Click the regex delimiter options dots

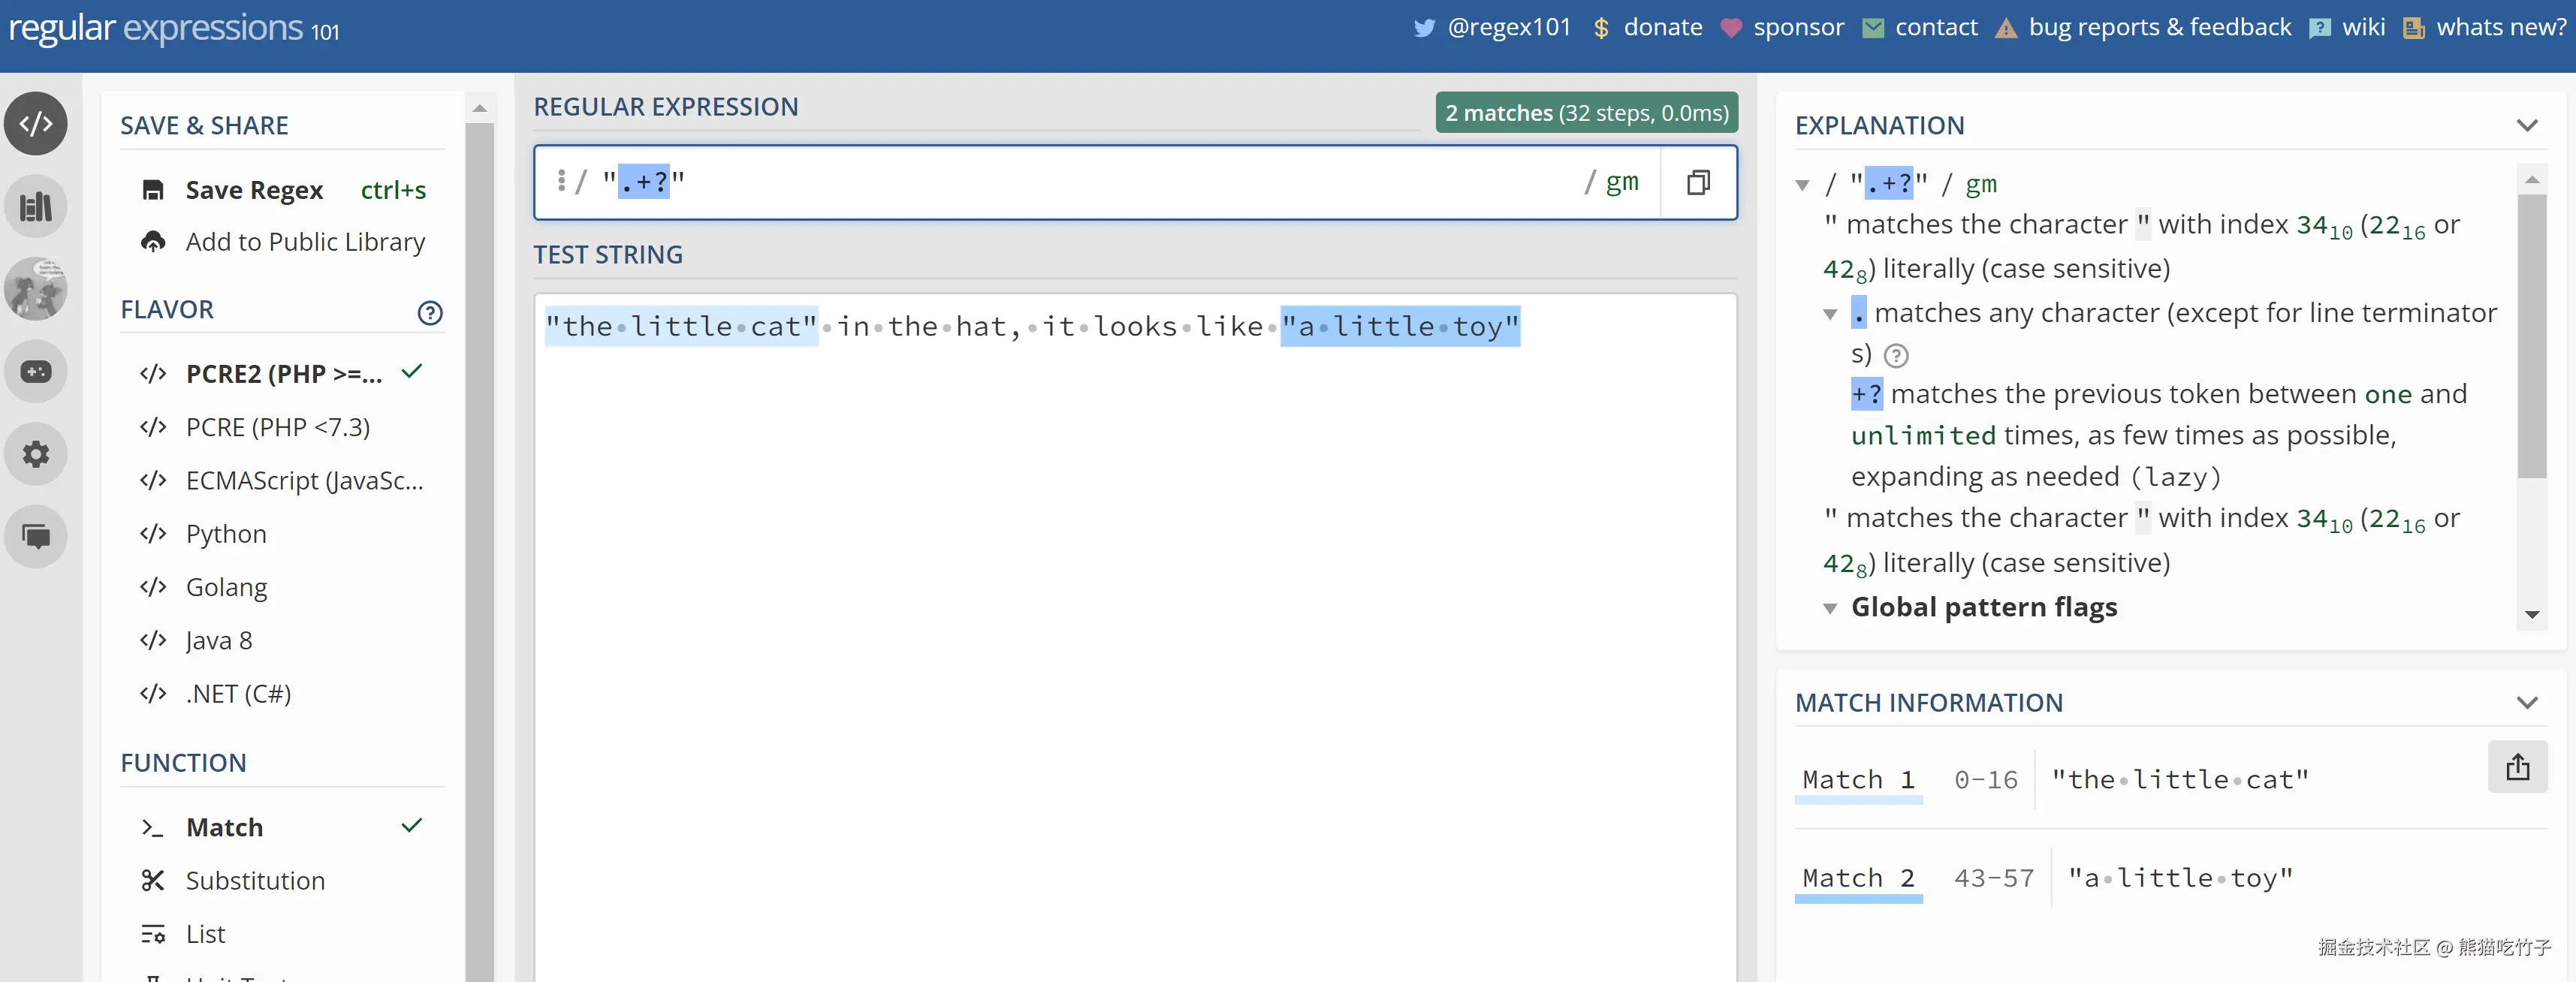click(561, 181)
